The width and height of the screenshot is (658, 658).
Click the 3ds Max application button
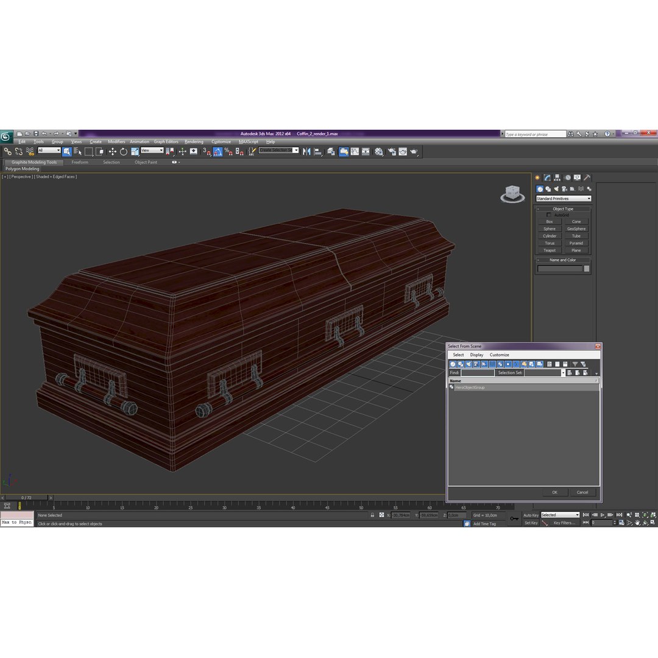(6, 136)
